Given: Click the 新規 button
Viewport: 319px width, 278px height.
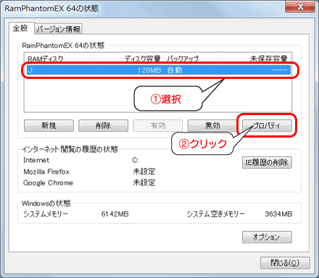Looking at the screenshot, I should 49,125.
